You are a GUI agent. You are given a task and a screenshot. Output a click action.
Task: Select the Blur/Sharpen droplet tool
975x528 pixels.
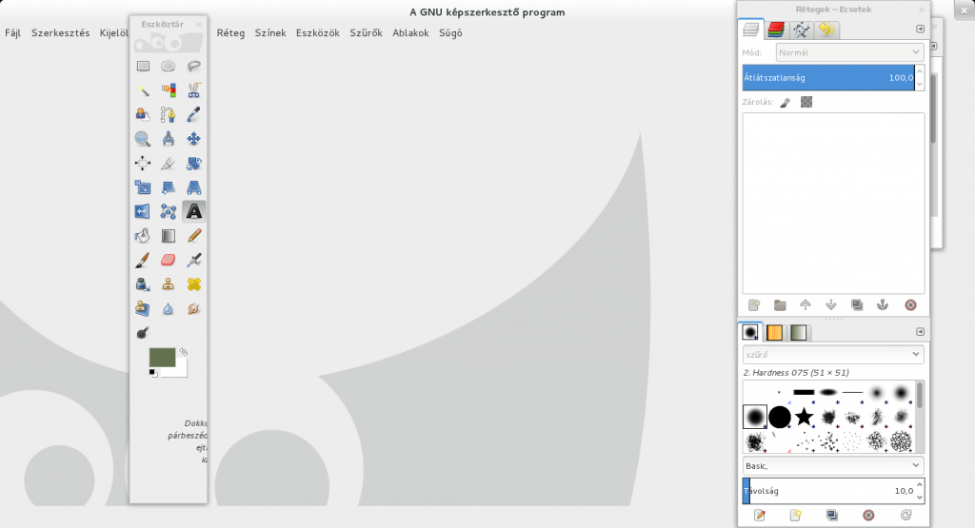168,308
